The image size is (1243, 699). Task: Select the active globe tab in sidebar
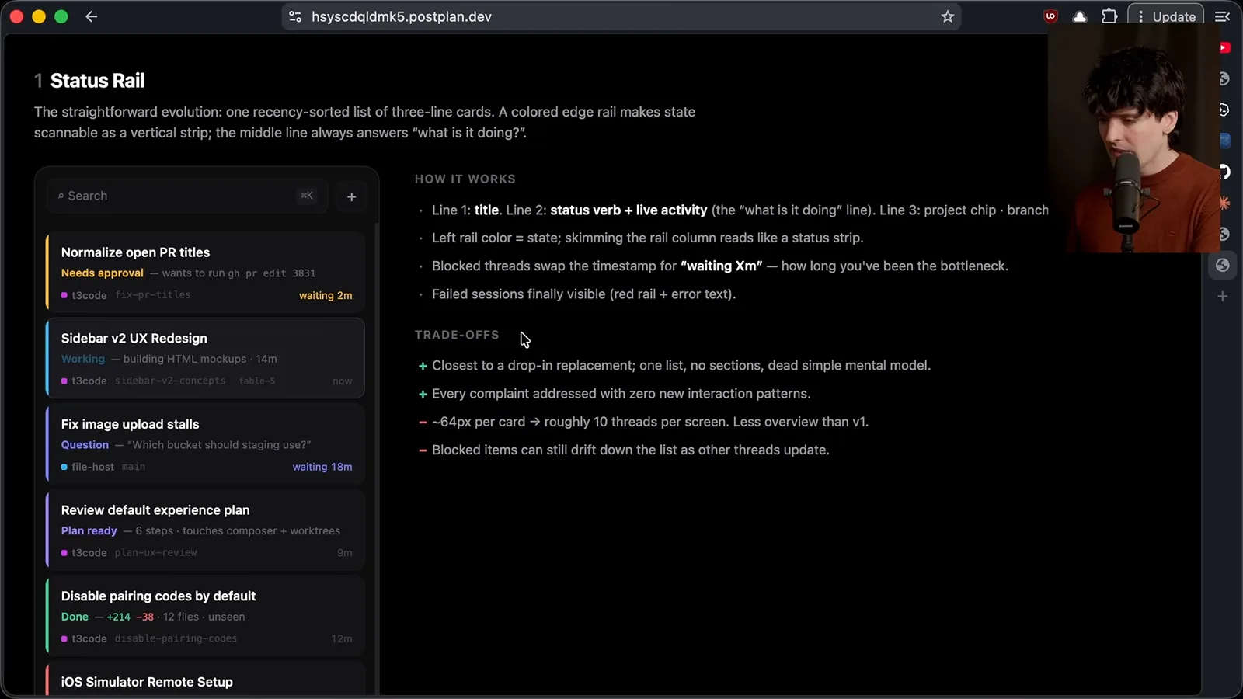(x=1223, y=266)
